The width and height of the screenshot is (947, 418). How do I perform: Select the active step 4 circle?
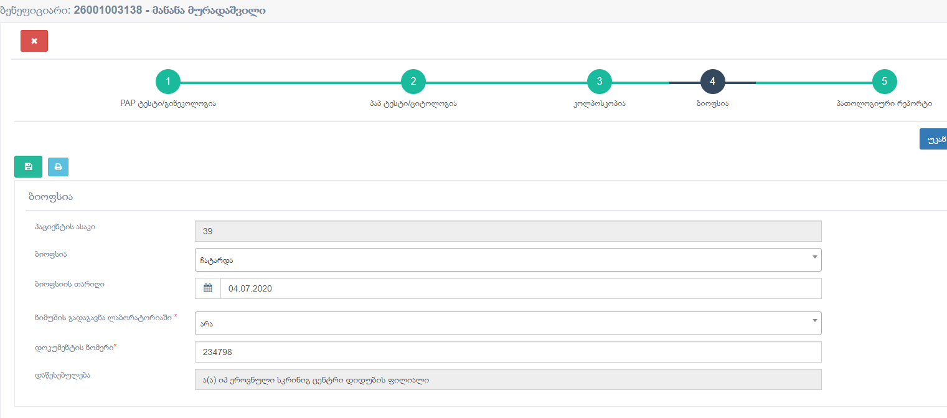[x=712, y=82]
